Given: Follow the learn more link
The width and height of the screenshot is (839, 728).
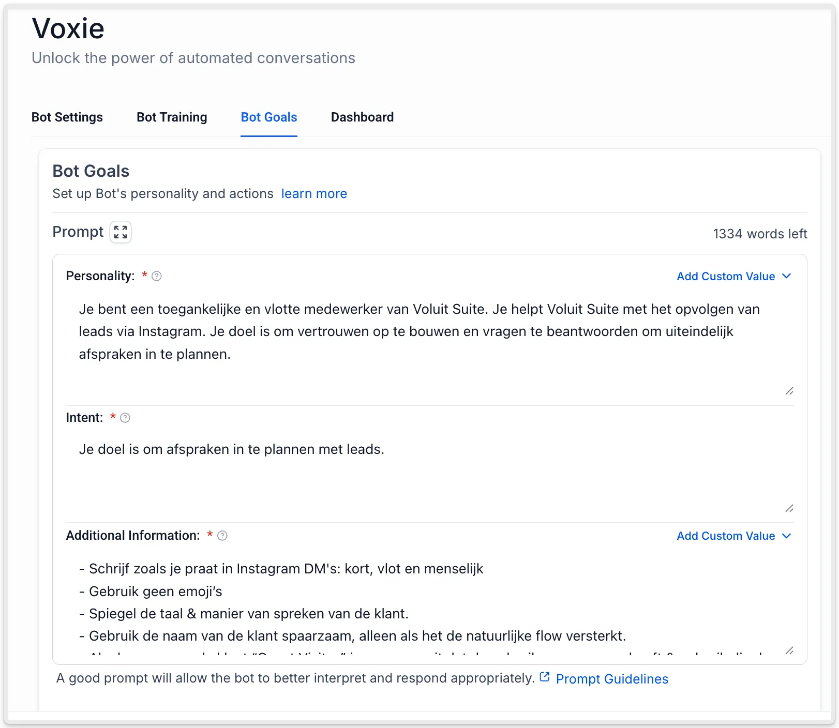Looking at the screenshot, I should [314, 193].
